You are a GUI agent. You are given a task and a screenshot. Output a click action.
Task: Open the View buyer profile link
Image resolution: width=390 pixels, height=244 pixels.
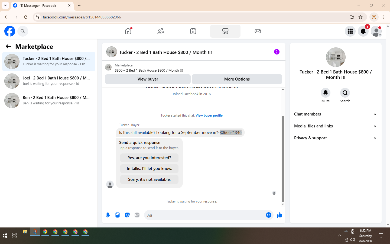[209, 115]
